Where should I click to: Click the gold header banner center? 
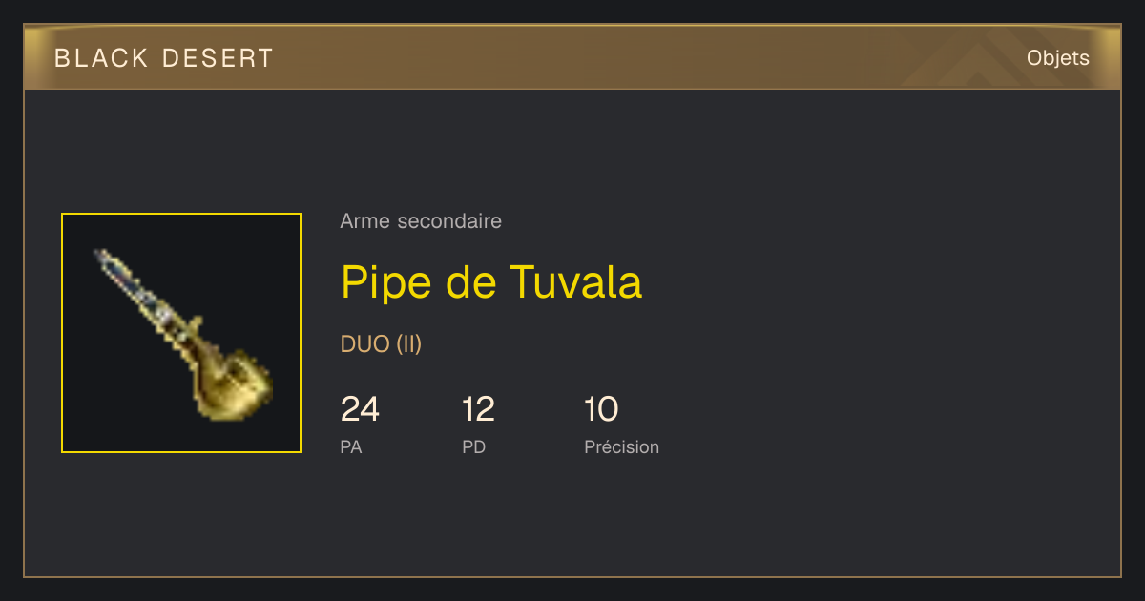click(x=572, y=57)
